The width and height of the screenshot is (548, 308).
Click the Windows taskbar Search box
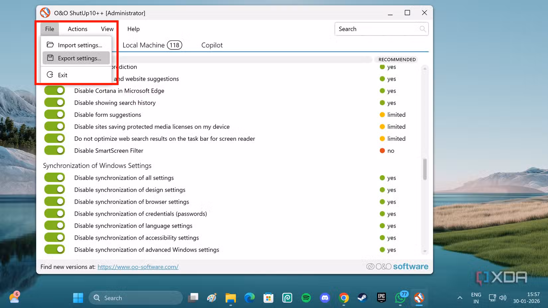(136, 298)
